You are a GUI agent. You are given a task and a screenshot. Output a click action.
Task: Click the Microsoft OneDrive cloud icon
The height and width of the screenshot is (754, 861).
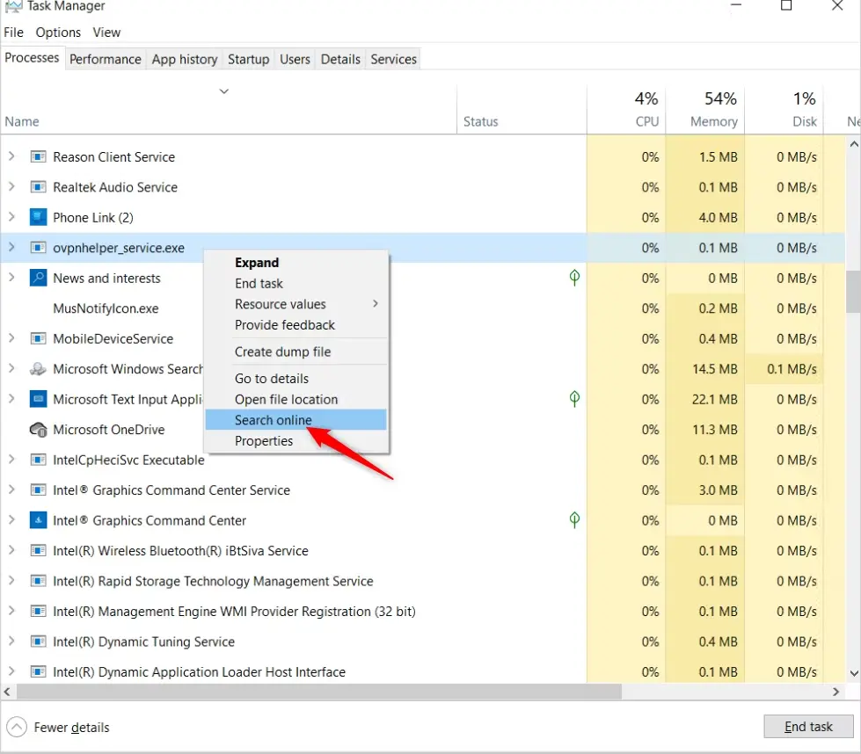[x=38, y=429]
